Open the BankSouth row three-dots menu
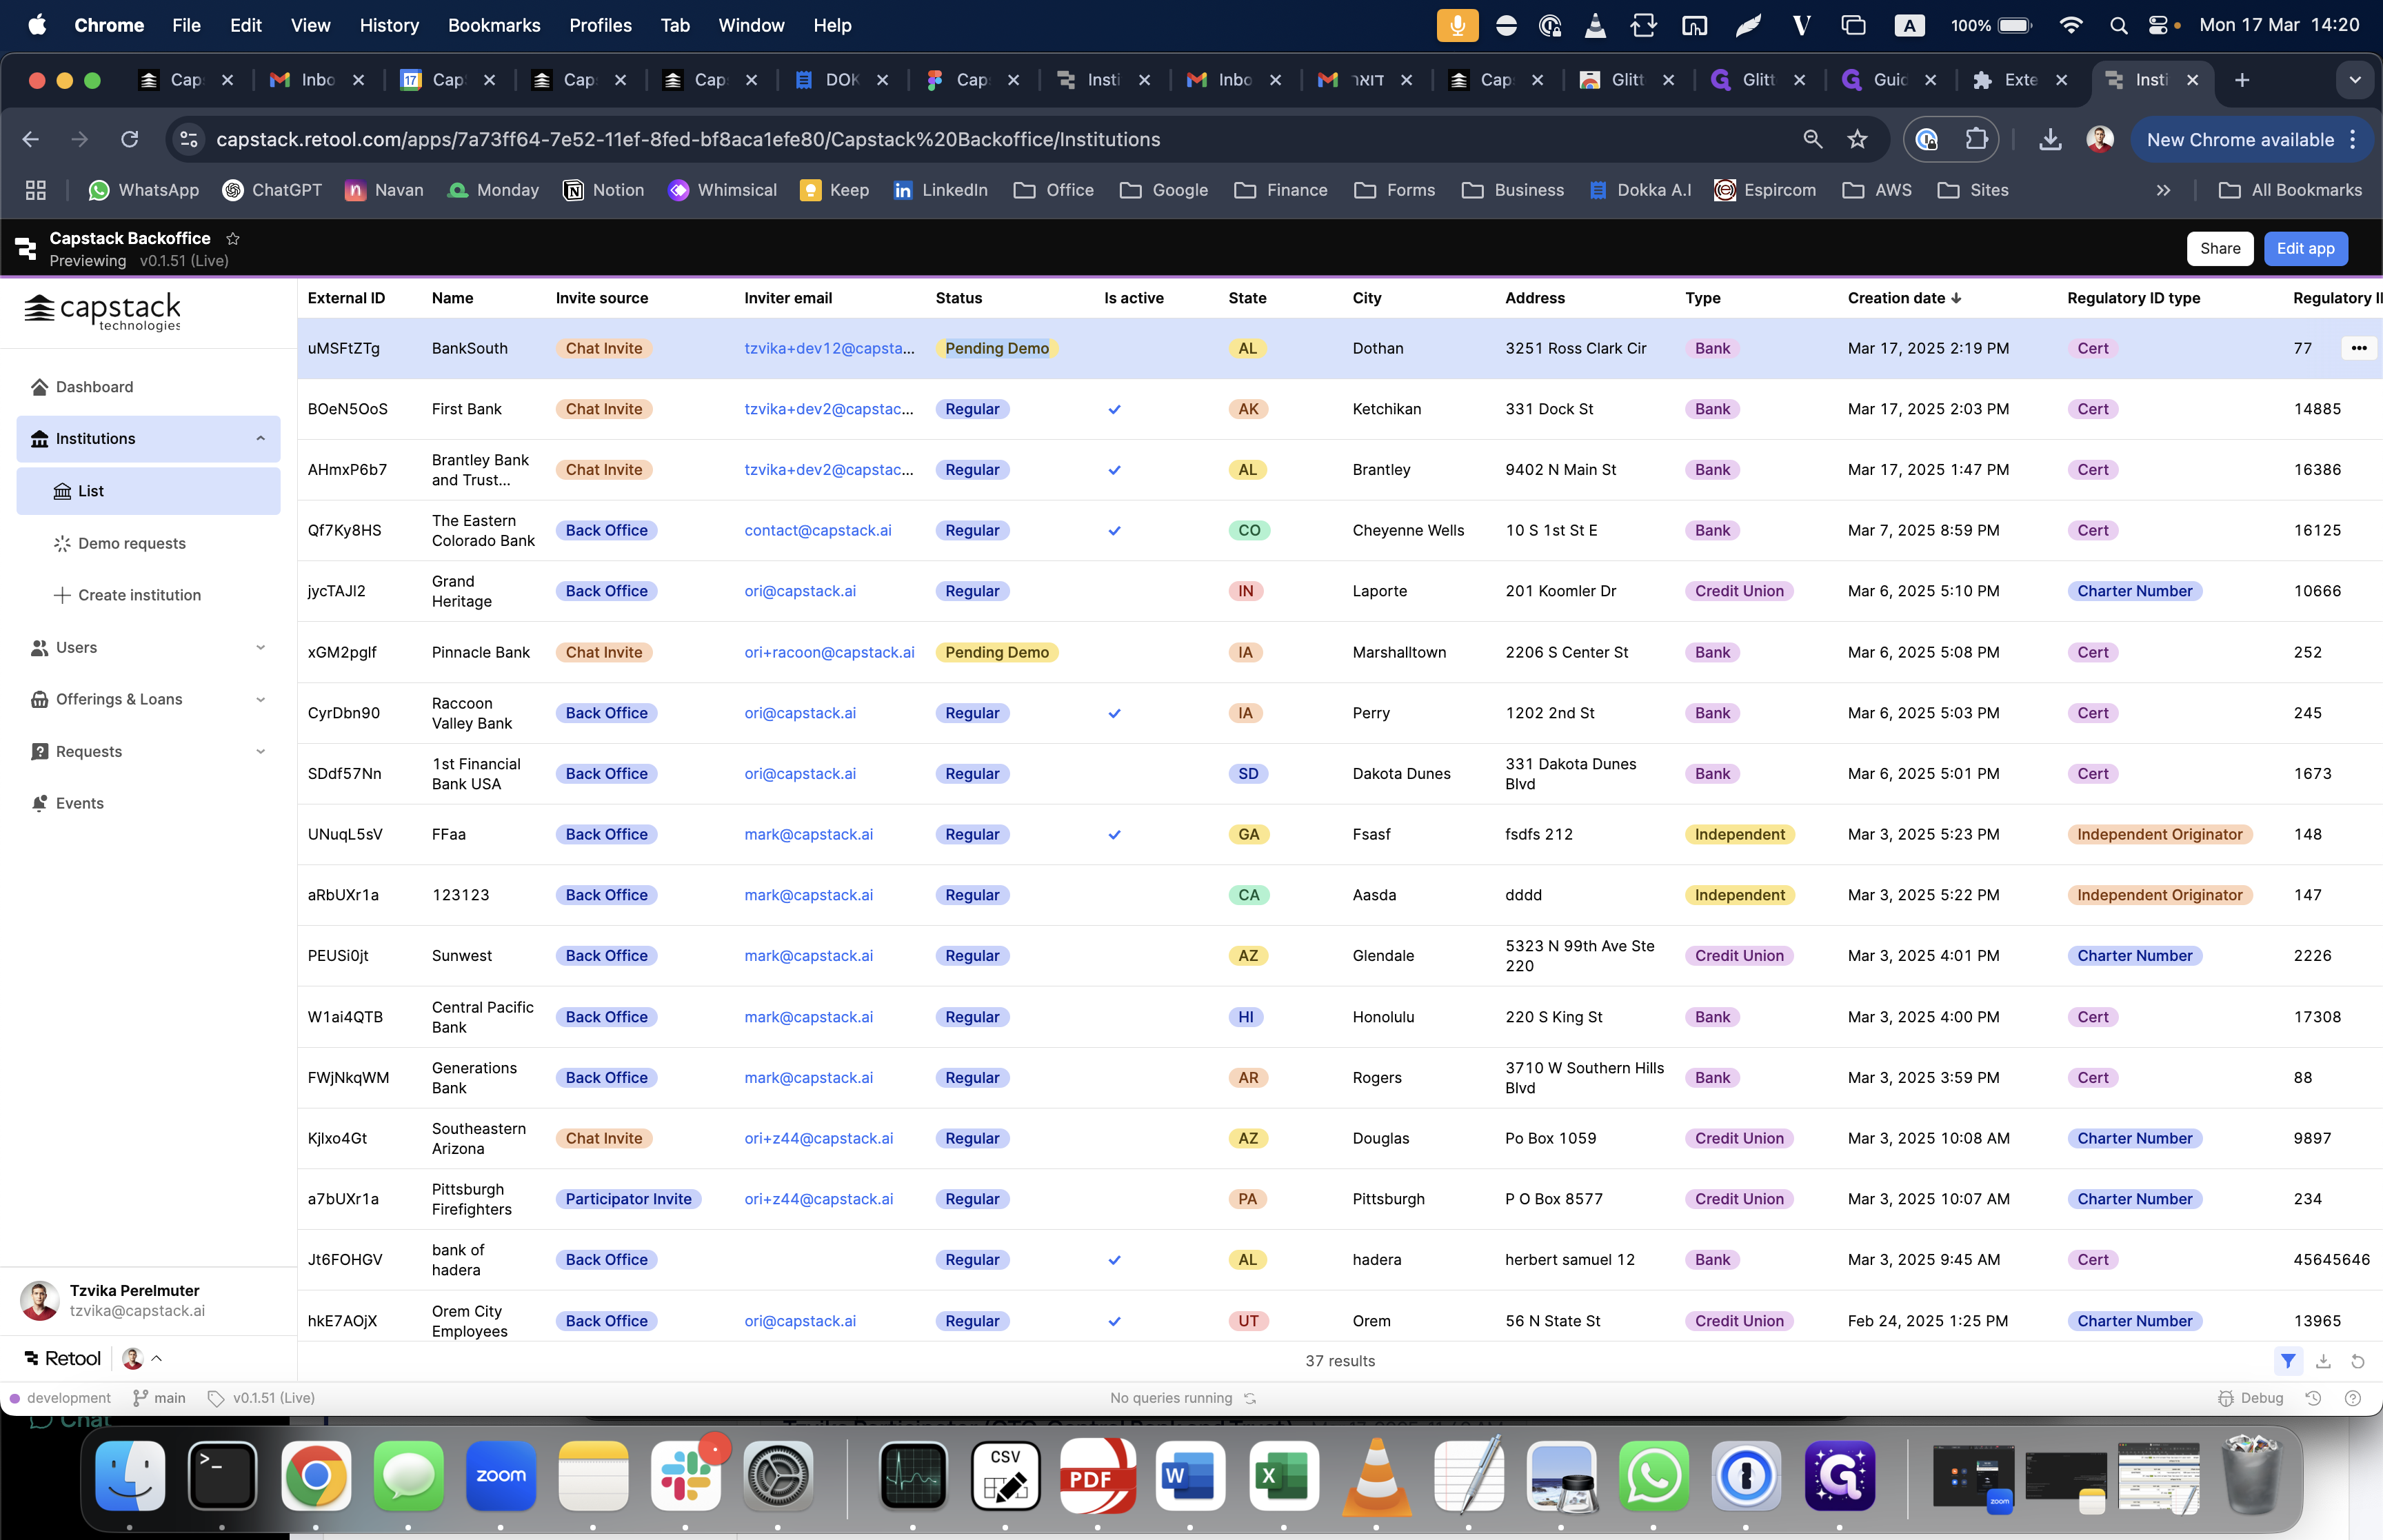This screenshot has width=2383, height=1540. 2359,348
